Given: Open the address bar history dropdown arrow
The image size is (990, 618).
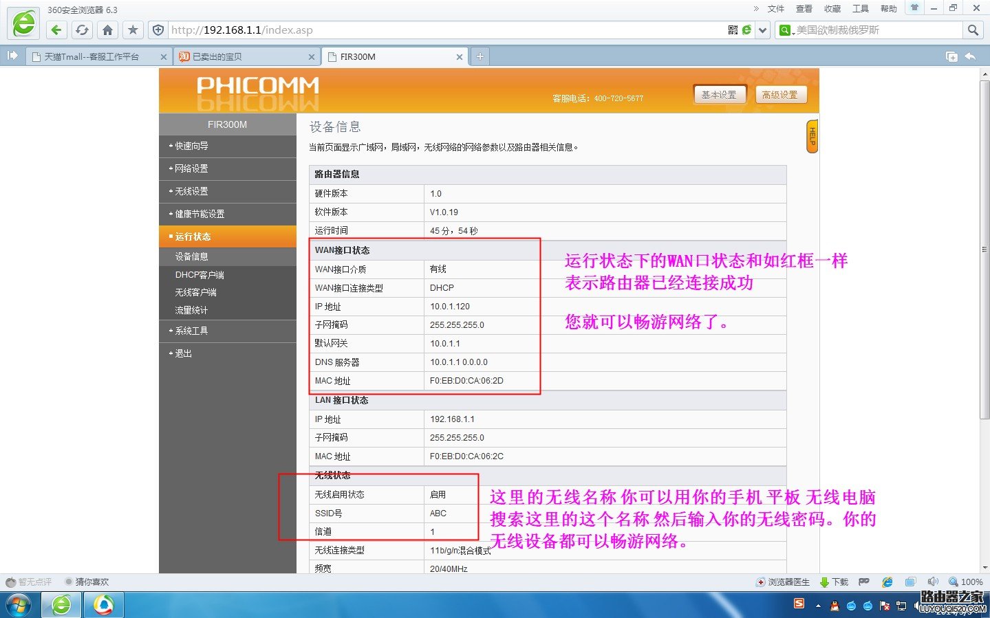Looking at the screenshot, I should point(762,30).
